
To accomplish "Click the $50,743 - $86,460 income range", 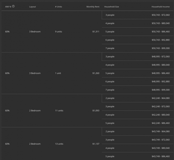I will click(160, 32).
